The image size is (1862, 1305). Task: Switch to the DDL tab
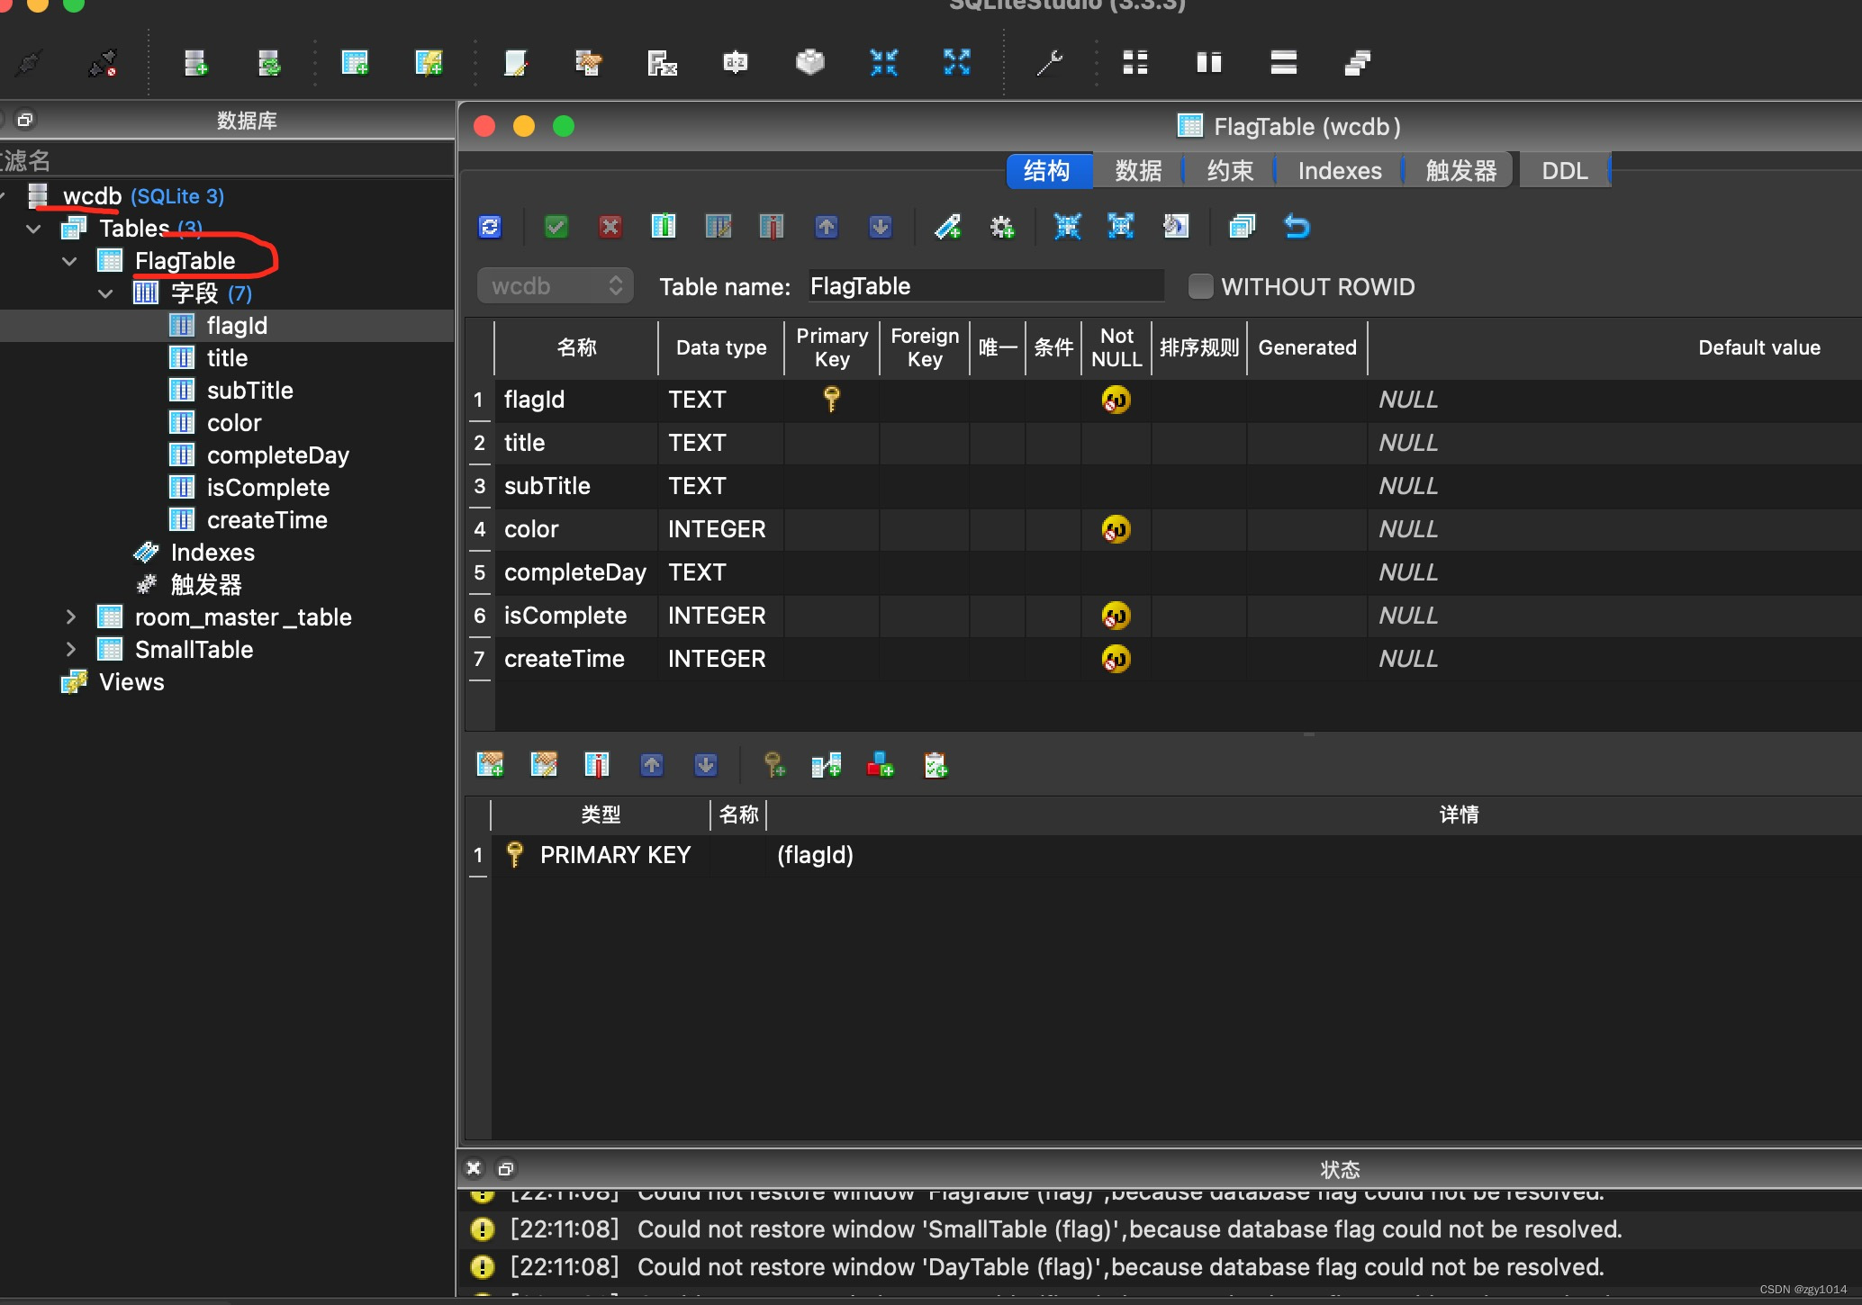pyautogui.click(x=1564, y=171)
